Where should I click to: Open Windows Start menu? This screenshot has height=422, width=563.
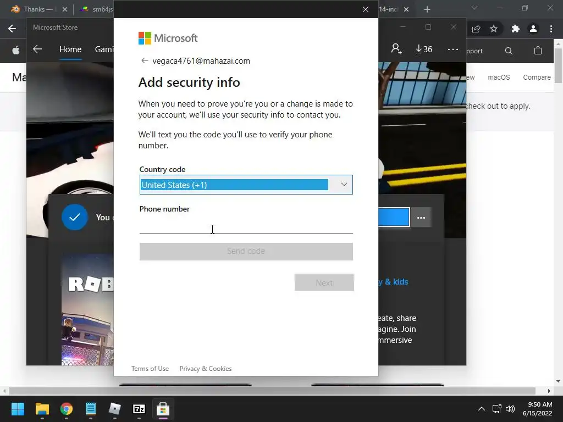(18, 409)
